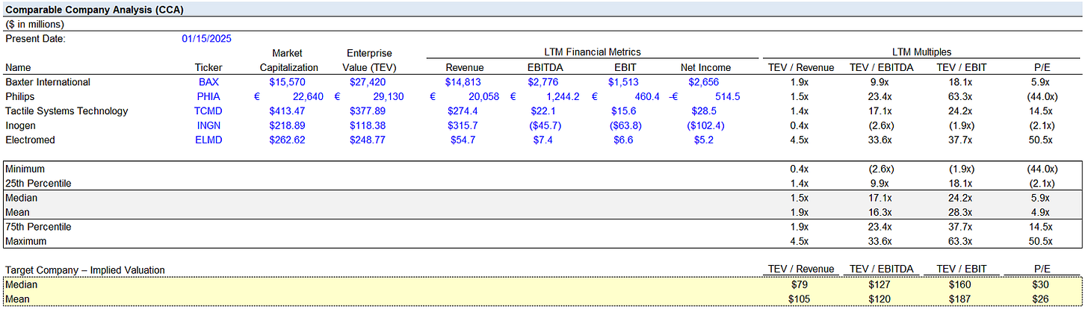This screenshot has height=315, width=1088.
Task: Select Baxter revenue $14,813
Action: click(x=463, y=82)
